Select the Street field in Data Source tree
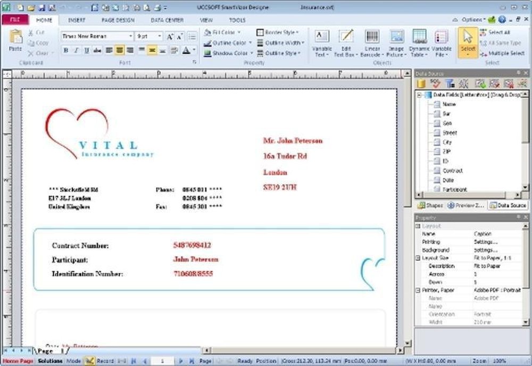This screenshot has height=366, width=532. [445, 132]
